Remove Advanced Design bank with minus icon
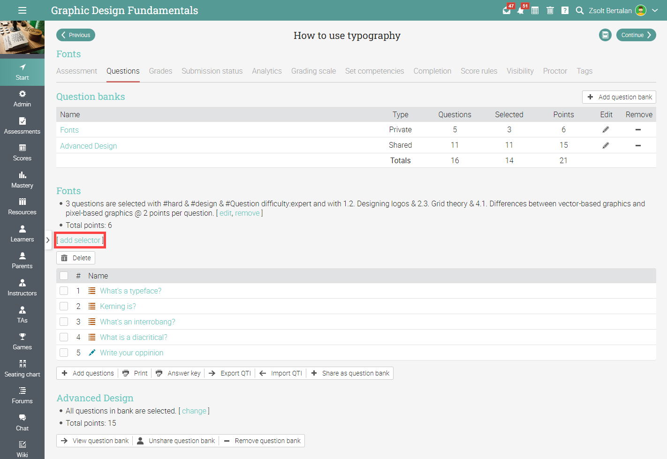The height and width of the screenshot is (459, 667). click(x=638, y=145)
